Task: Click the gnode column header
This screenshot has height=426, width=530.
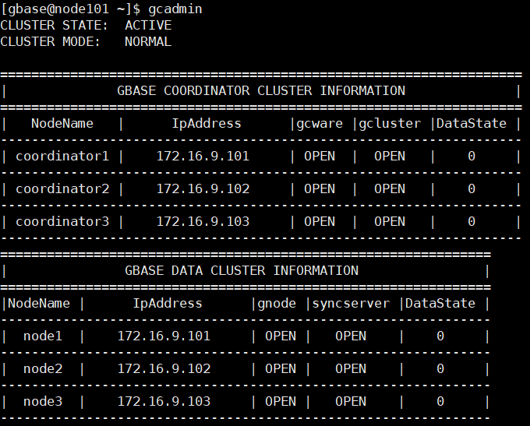Action: [x=277, y=304]
